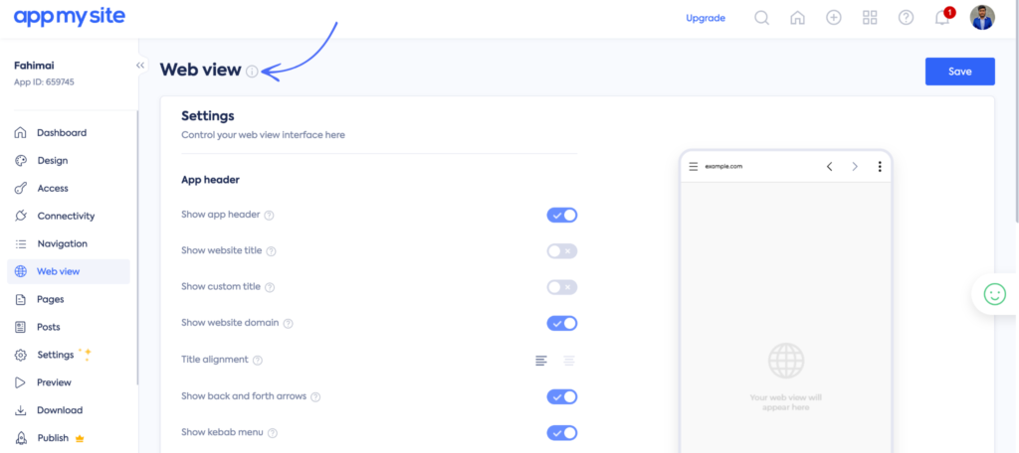The width and height of the screenshot is (1019, 453).
Task: Click back arrow in phone preview
Action: click(830, 167)
